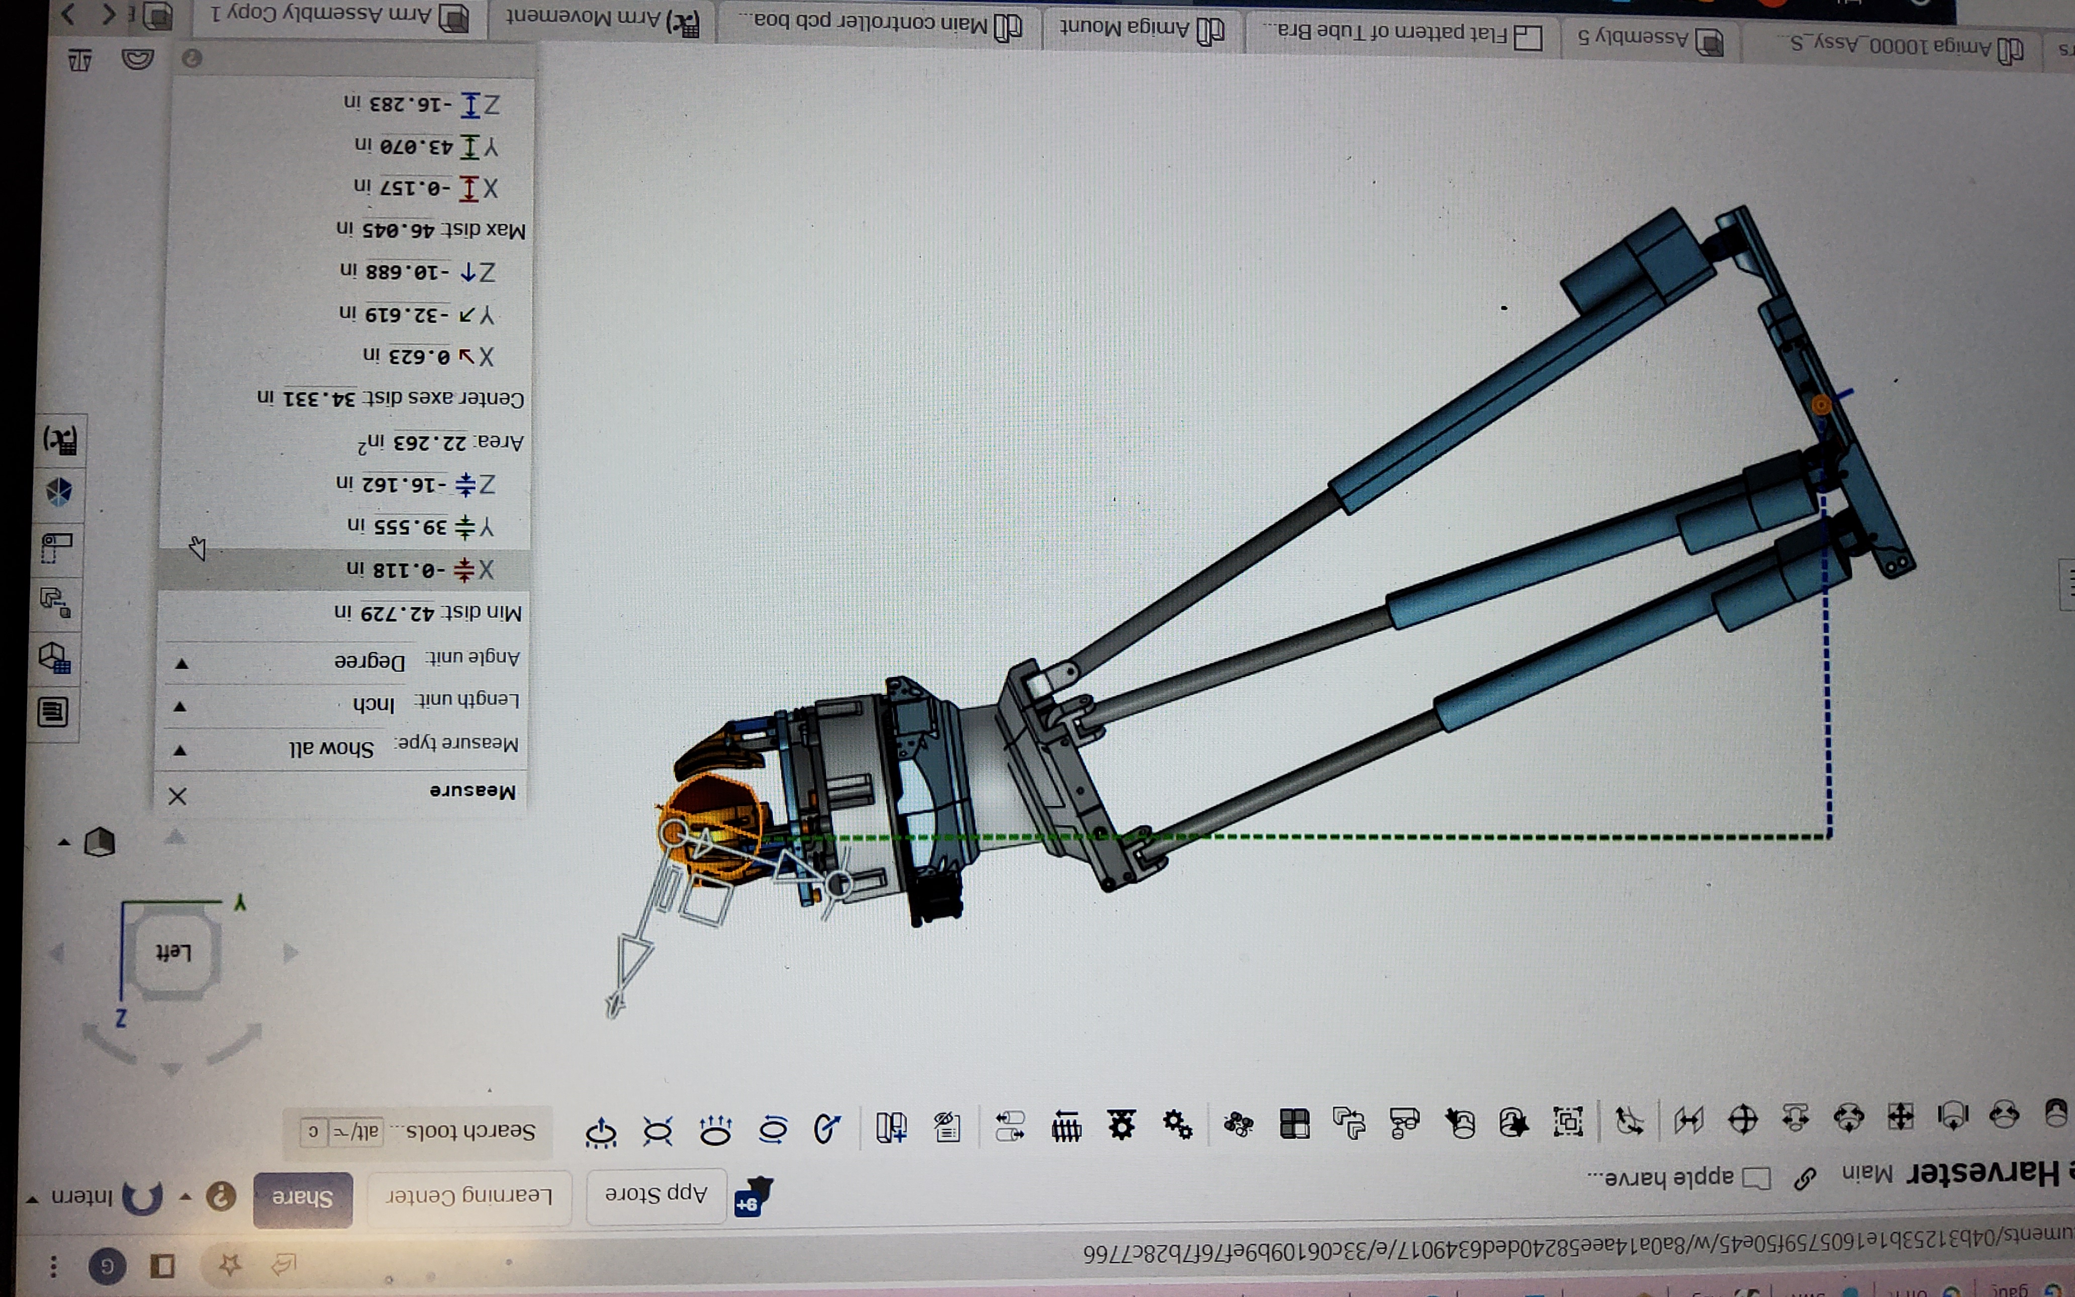Click the Main branch label
Screen dimensions: 2075x1297
pyautogui.click(x=1867, y=1173)
